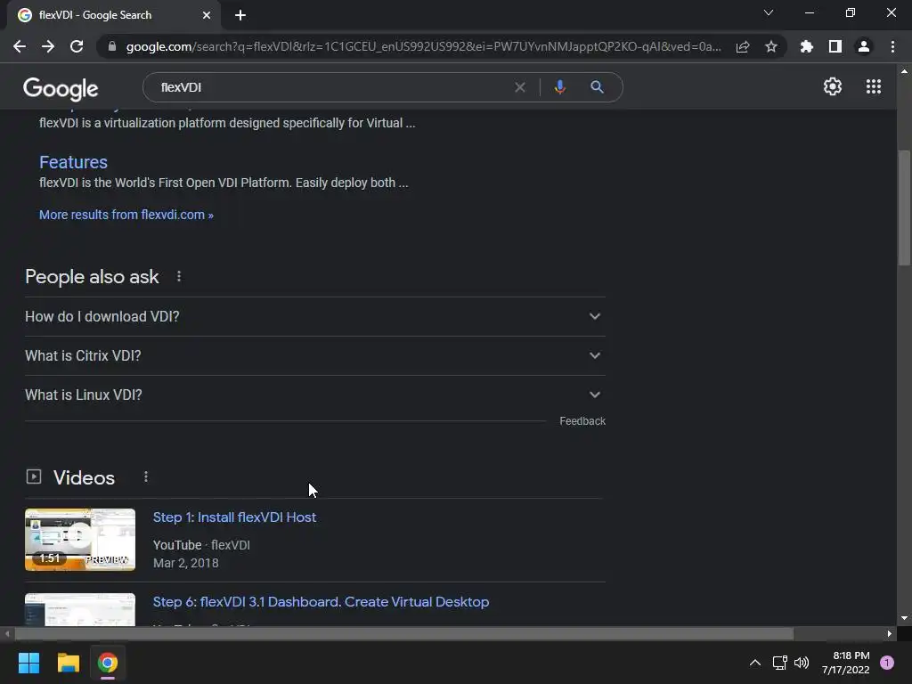
Task: Open People also ask options menu
Action: [178, 276]
